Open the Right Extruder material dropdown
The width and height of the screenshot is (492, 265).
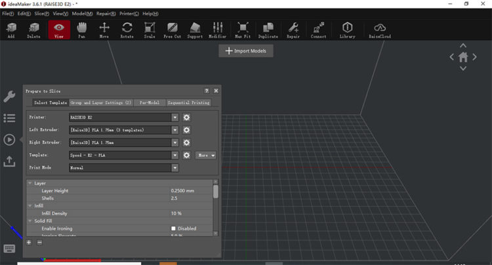point(123,142)
